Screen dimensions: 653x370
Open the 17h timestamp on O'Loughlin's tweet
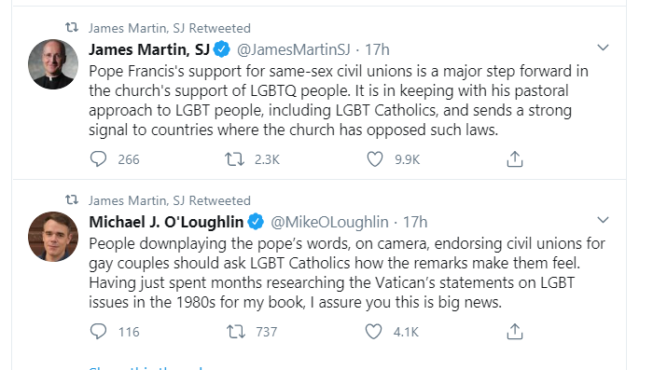pos(415,222)
